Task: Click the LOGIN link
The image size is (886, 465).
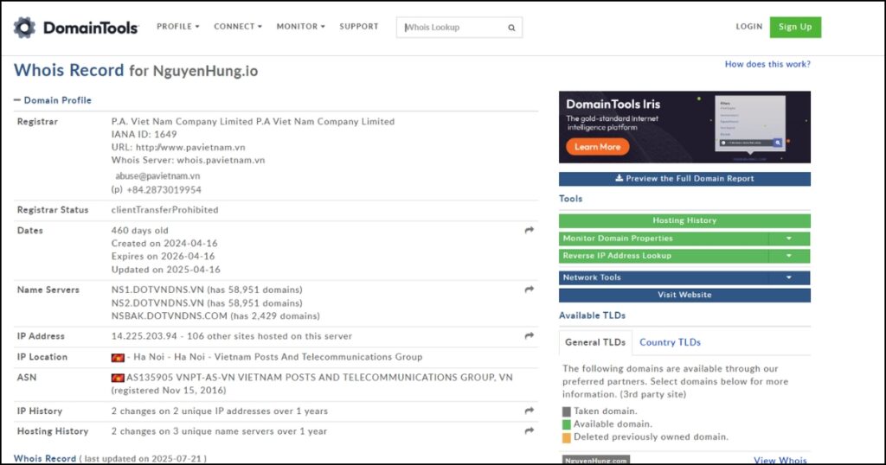Action: 748,27
